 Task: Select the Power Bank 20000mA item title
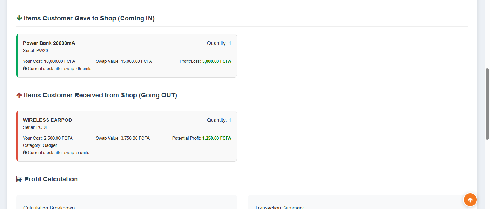pos(49,43)
